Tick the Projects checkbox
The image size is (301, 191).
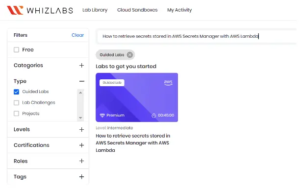pyautogui.click(x=17, y=114)
